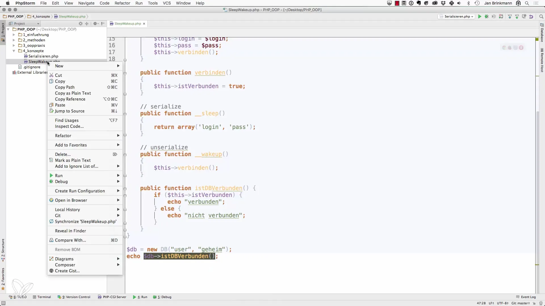The width and height of the screenshot is (545, 306).
Task: Toggle the 1: Project side tab
Action: tap(3, 32)
